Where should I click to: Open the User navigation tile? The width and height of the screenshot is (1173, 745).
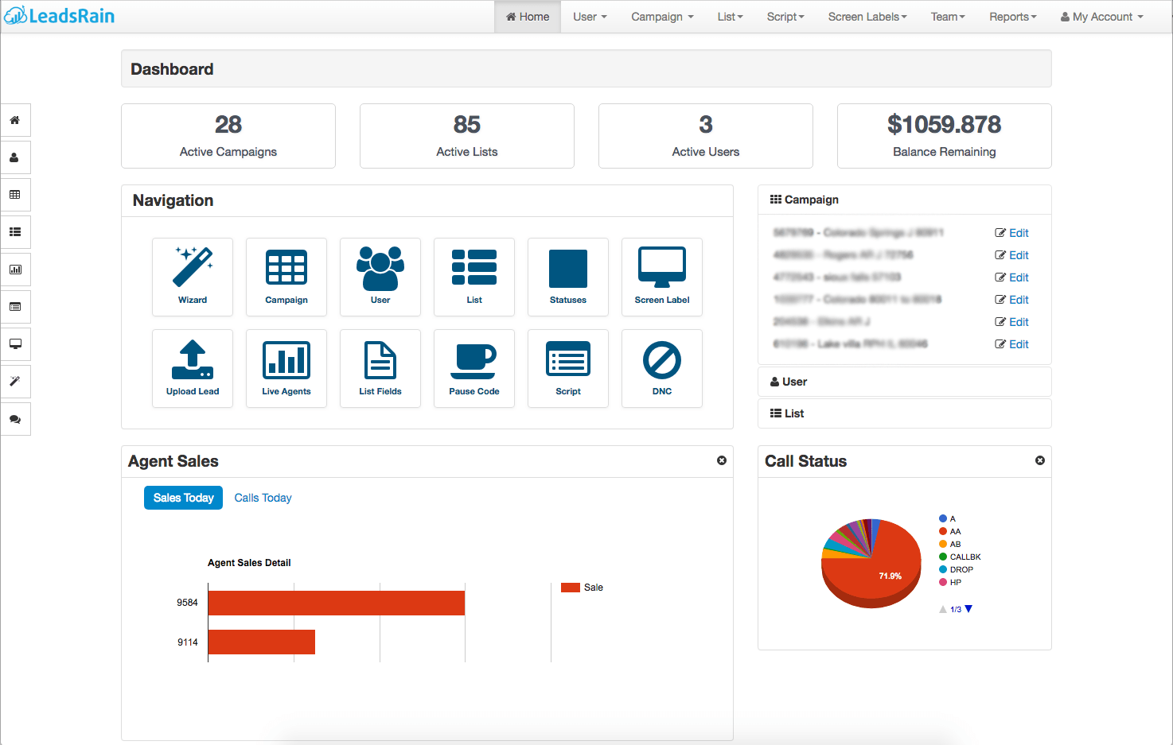coord(380,277)
